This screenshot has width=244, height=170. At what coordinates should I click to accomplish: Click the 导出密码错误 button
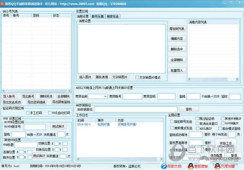[x=36, y=102]
